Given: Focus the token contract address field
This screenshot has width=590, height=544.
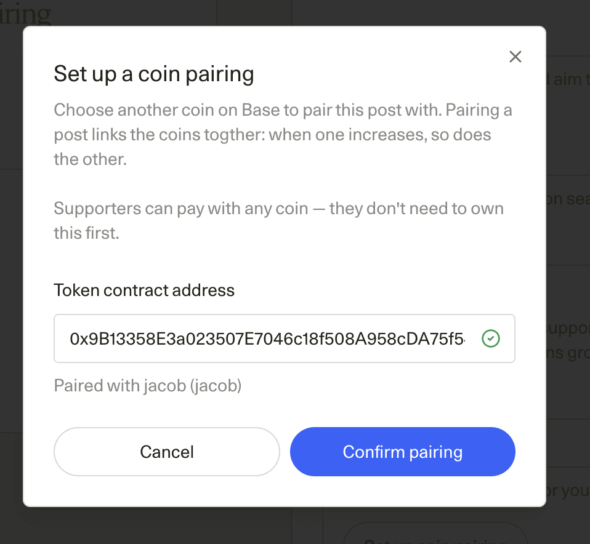Looking at the screenshot, I should click(x=284, y=338).
